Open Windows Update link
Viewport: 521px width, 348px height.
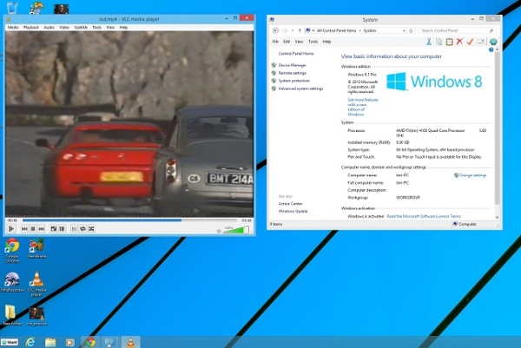(x=293, y=211)
